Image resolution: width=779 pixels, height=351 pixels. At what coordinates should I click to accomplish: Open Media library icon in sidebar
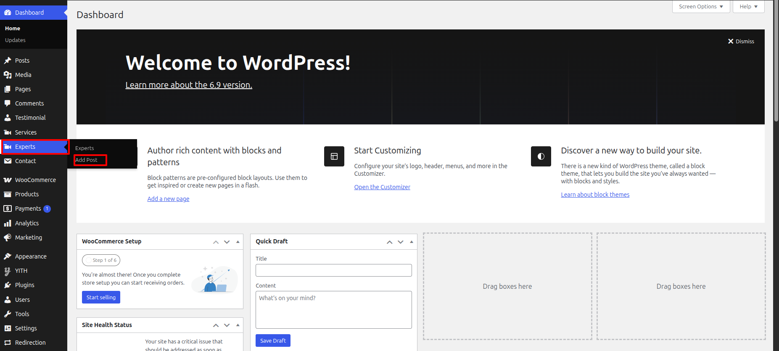point(8,75)
